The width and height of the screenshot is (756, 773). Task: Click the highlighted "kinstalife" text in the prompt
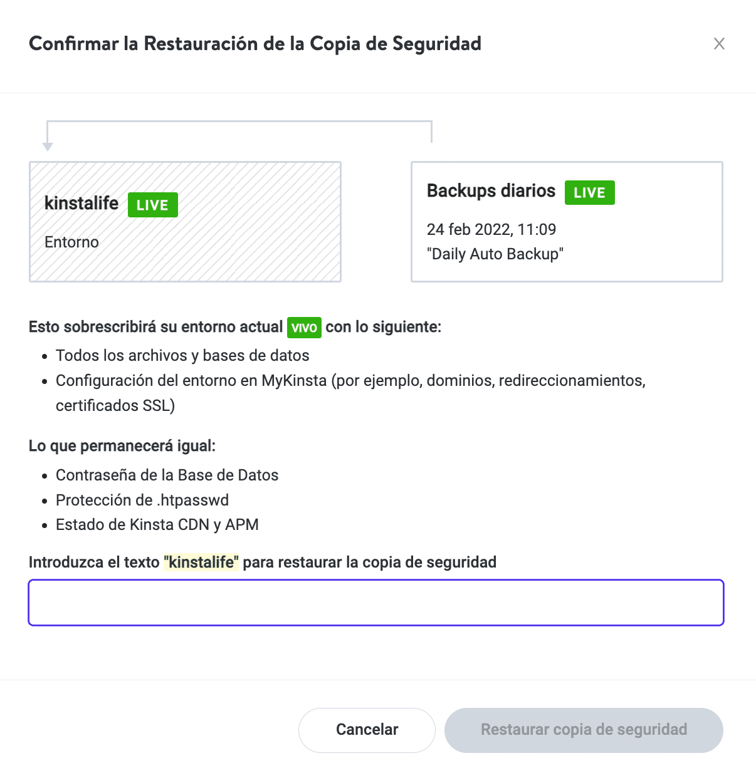point(201,562)
